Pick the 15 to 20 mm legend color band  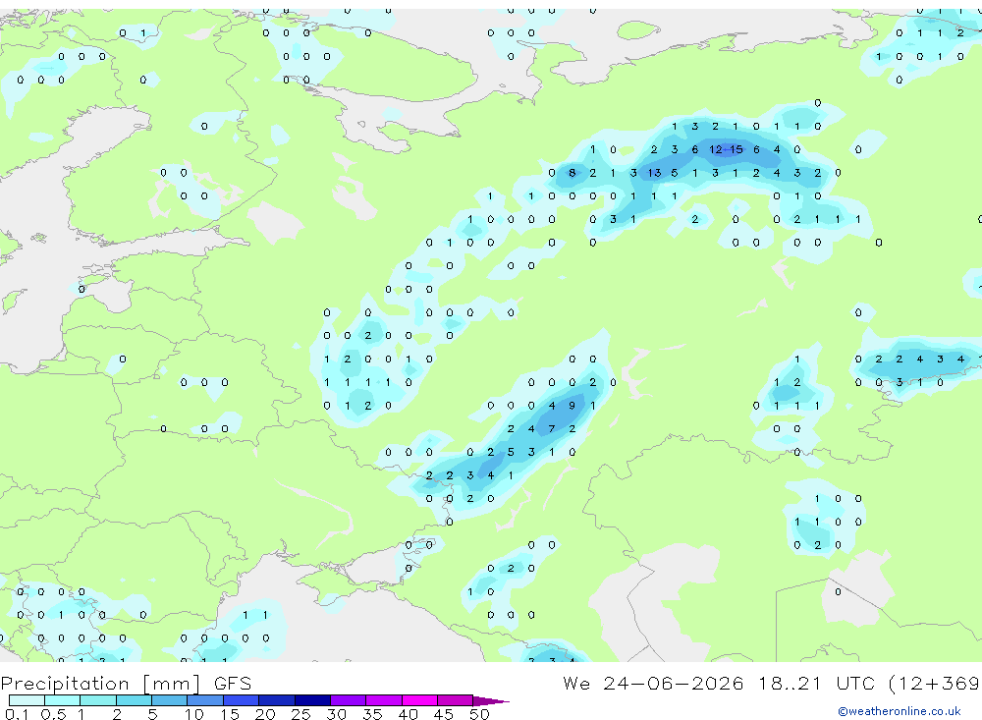(x=242, y=700)
